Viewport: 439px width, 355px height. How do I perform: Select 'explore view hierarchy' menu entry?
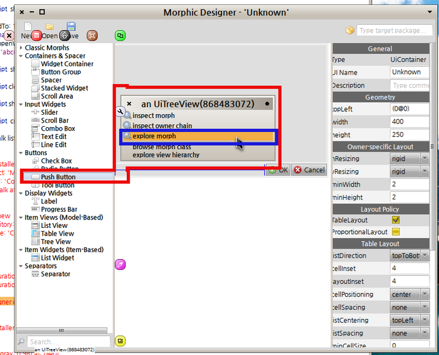pos(165,155)
